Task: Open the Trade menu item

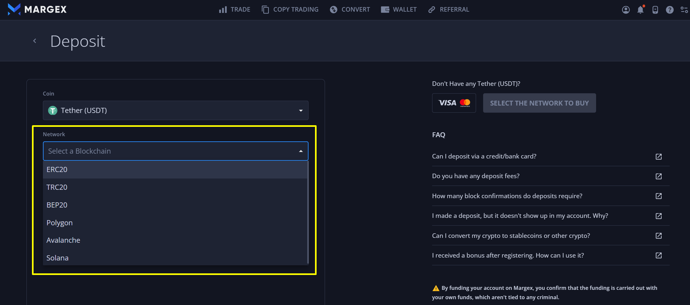Action: pos(235,10)
